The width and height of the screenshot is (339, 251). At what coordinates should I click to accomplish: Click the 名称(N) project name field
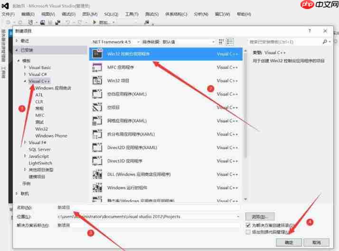point(148,208)
